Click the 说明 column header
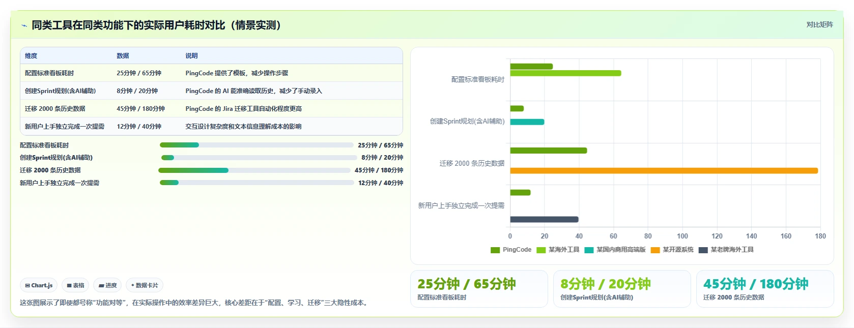Viewport: 854px width, 328px height. coord(191,56)
